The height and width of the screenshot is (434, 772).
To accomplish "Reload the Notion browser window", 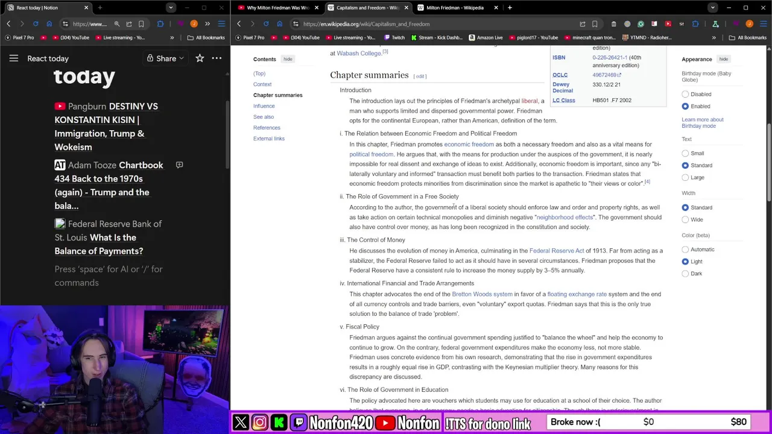I will (36, 24).
